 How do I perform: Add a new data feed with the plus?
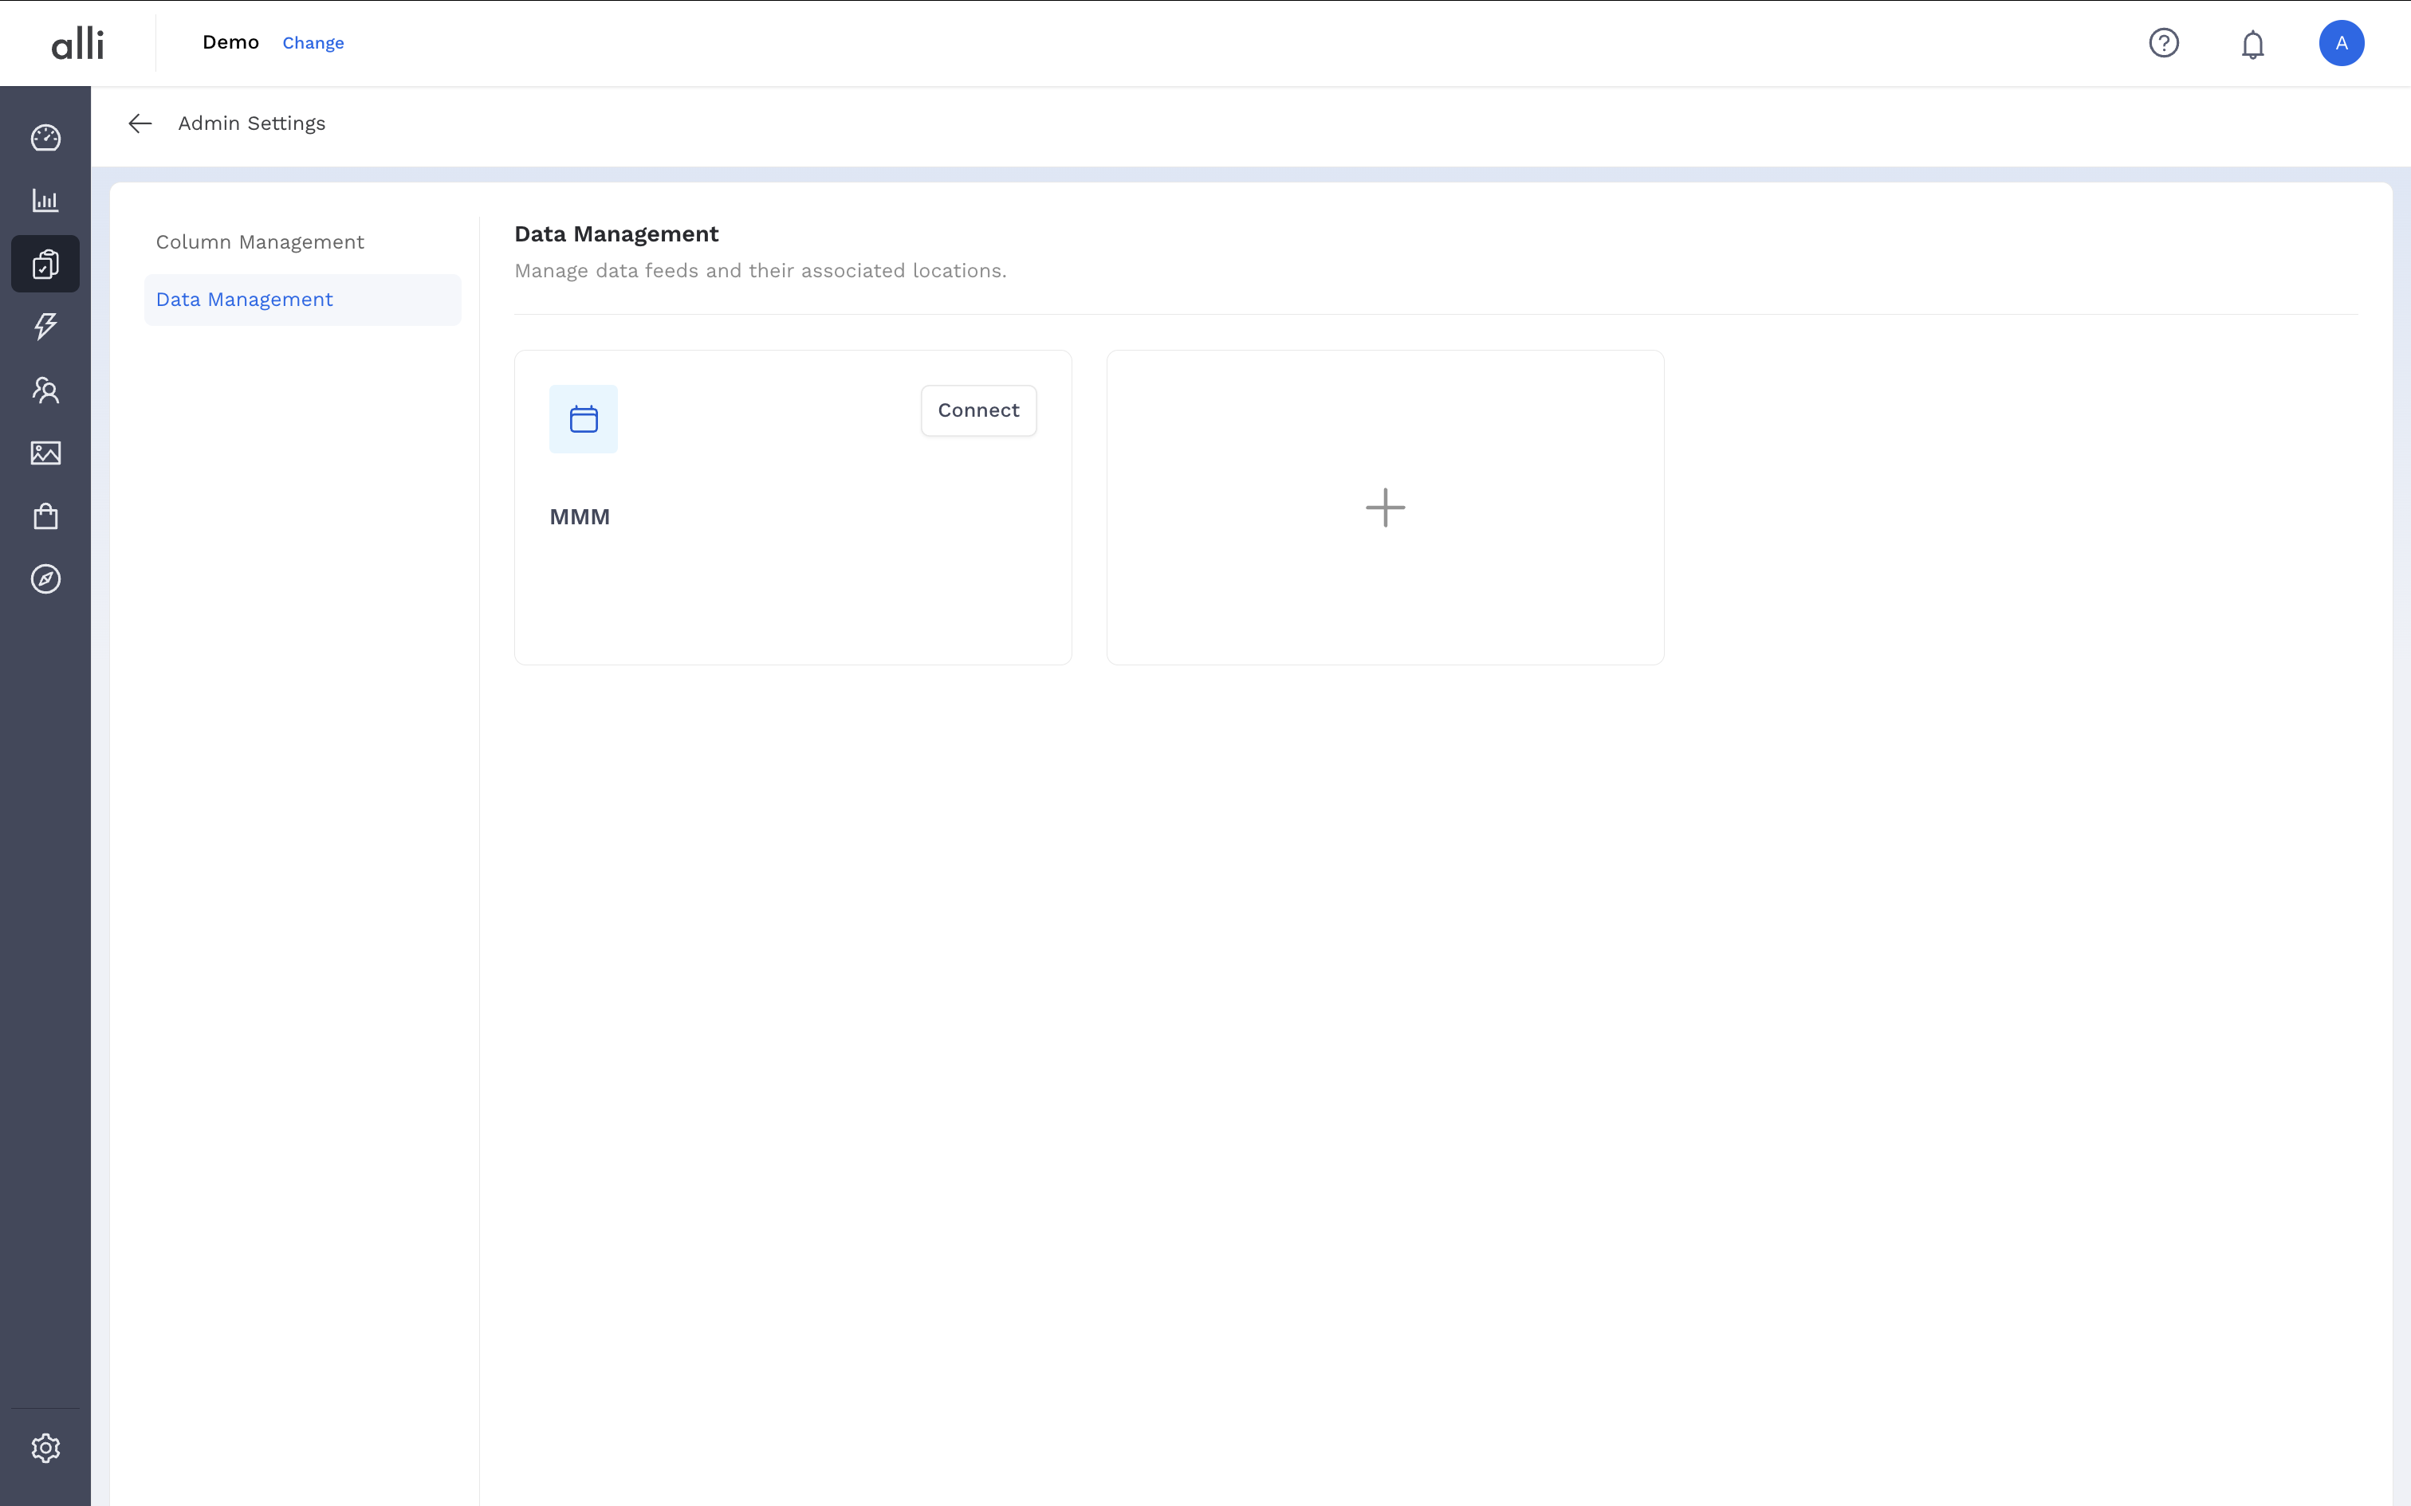coord(1384,507)
